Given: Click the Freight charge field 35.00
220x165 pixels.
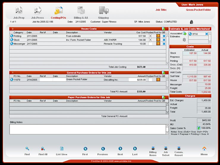Looking at the screenshot, I should (204, 108).
